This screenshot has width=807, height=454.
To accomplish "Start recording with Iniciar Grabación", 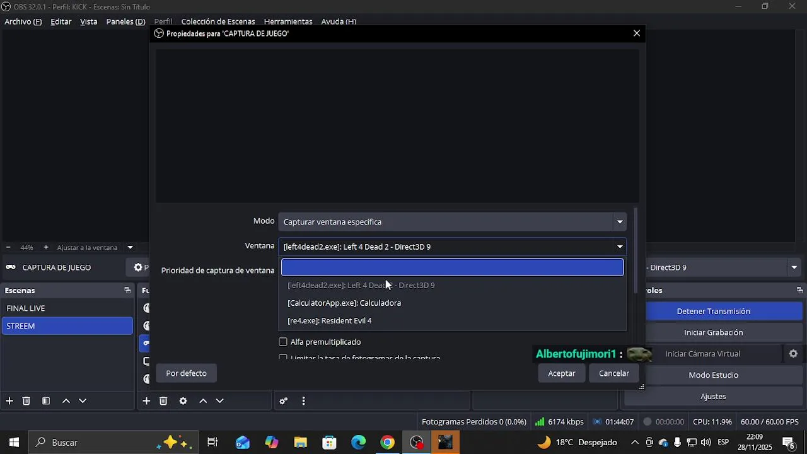I will (x=713, y=332).
